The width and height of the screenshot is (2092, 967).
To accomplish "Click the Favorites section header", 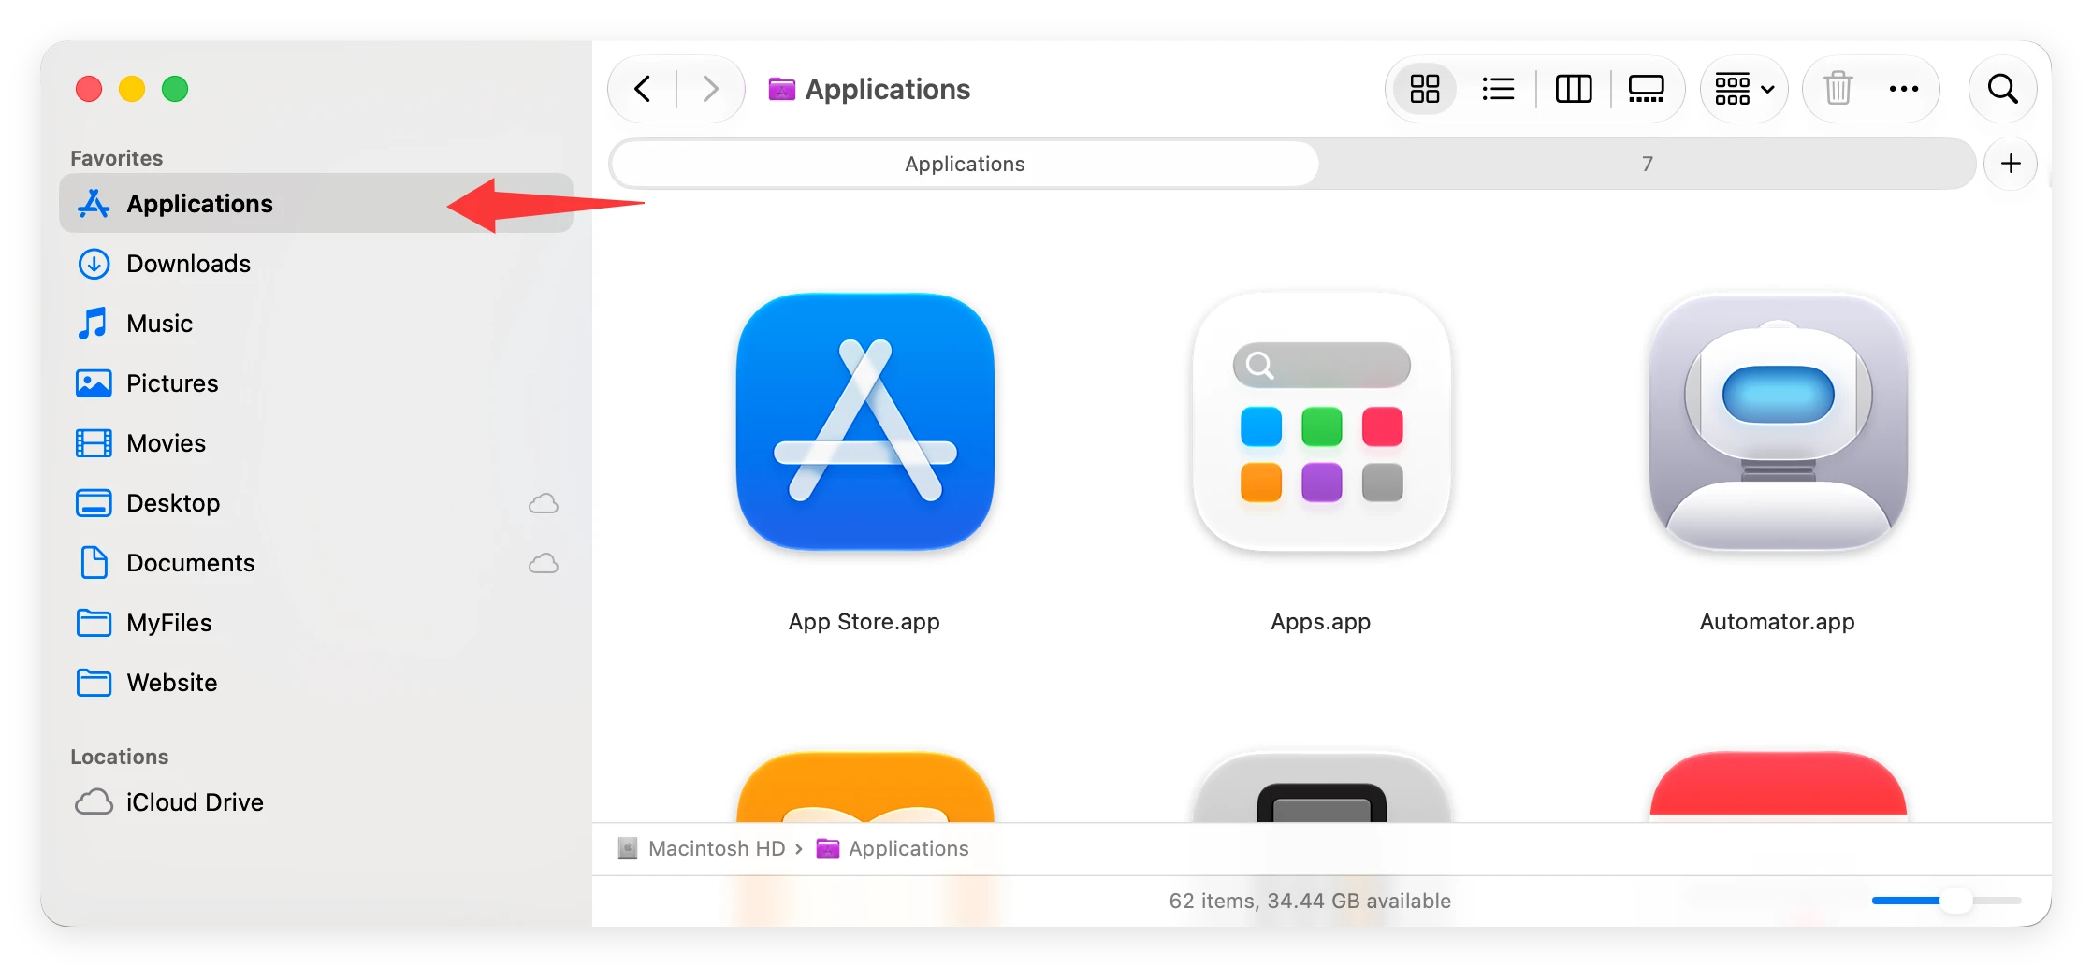I will point(117,158).
